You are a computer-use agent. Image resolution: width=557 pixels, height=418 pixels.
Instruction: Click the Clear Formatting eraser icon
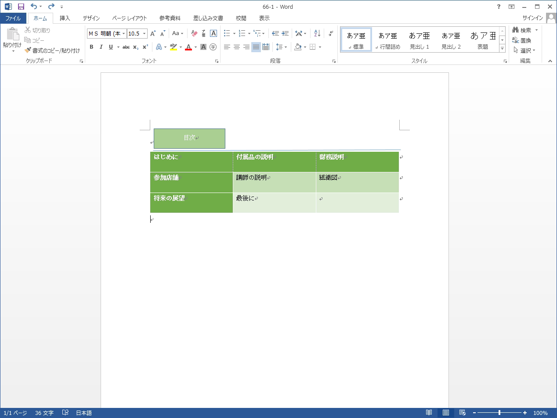click(194, 33)
